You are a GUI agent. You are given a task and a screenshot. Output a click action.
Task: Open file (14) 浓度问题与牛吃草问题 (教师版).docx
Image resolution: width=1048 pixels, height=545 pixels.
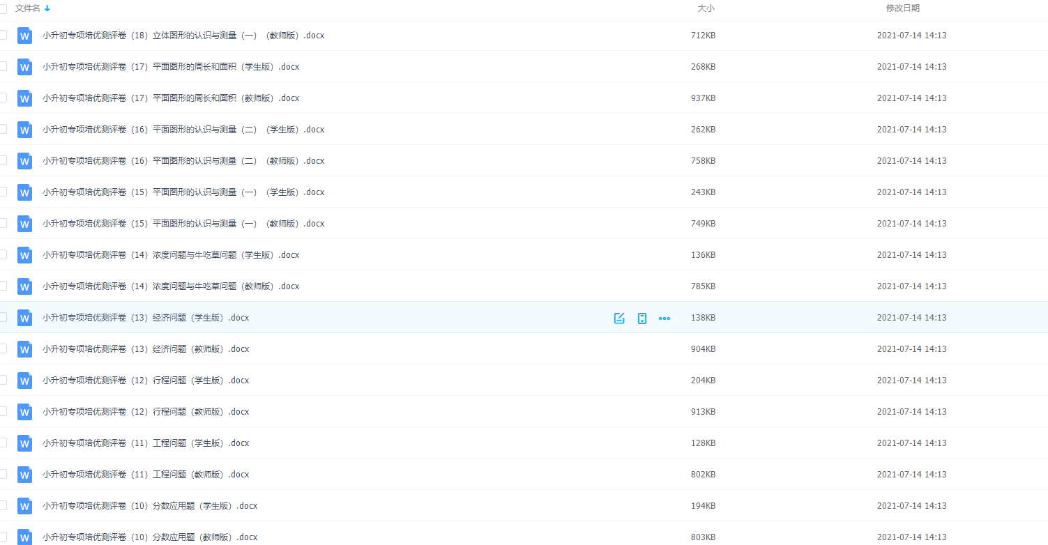170,286
